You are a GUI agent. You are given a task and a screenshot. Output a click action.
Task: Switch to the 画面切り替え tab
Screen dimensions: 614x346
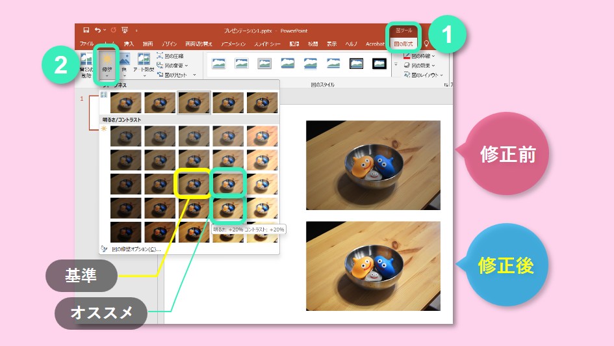tap(199, 44)
